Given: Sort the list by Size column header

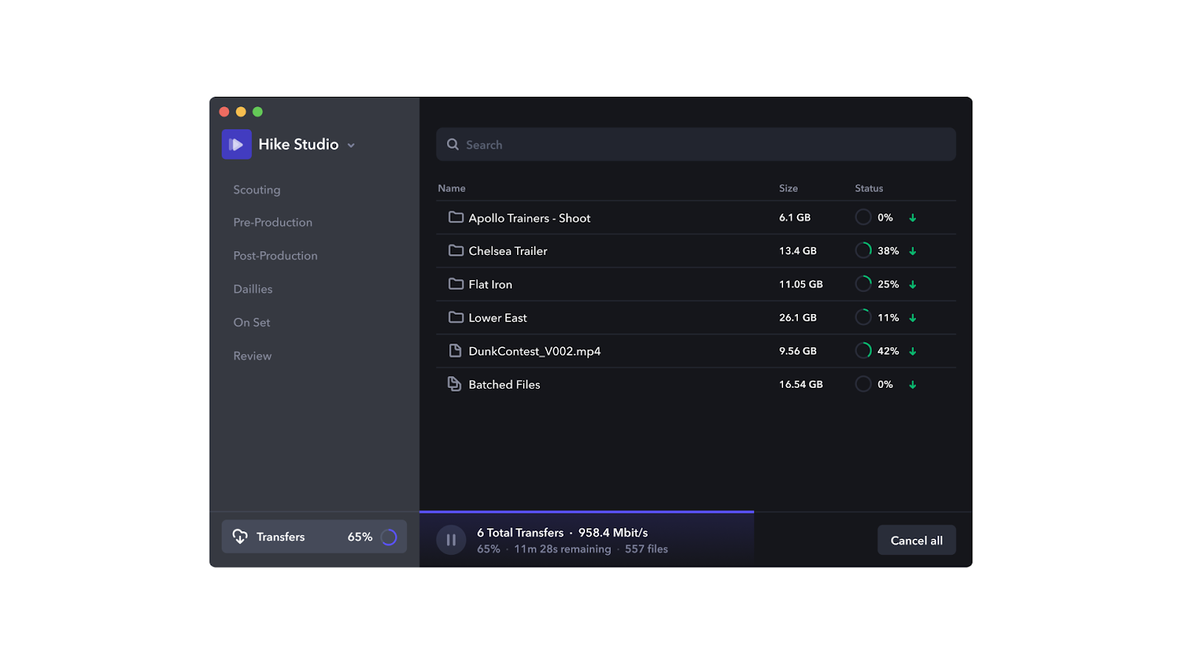Looking at the screenshot, I should coord(788,188).
